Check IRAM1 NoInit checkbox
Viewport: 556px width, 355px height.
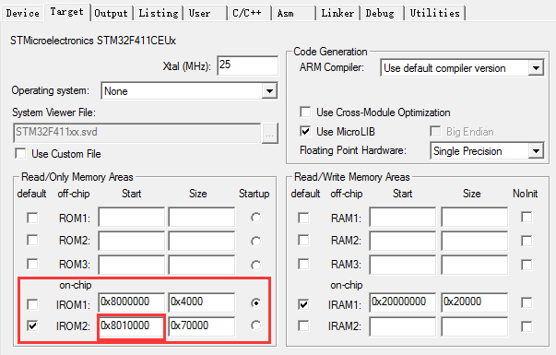pos(526,302)
